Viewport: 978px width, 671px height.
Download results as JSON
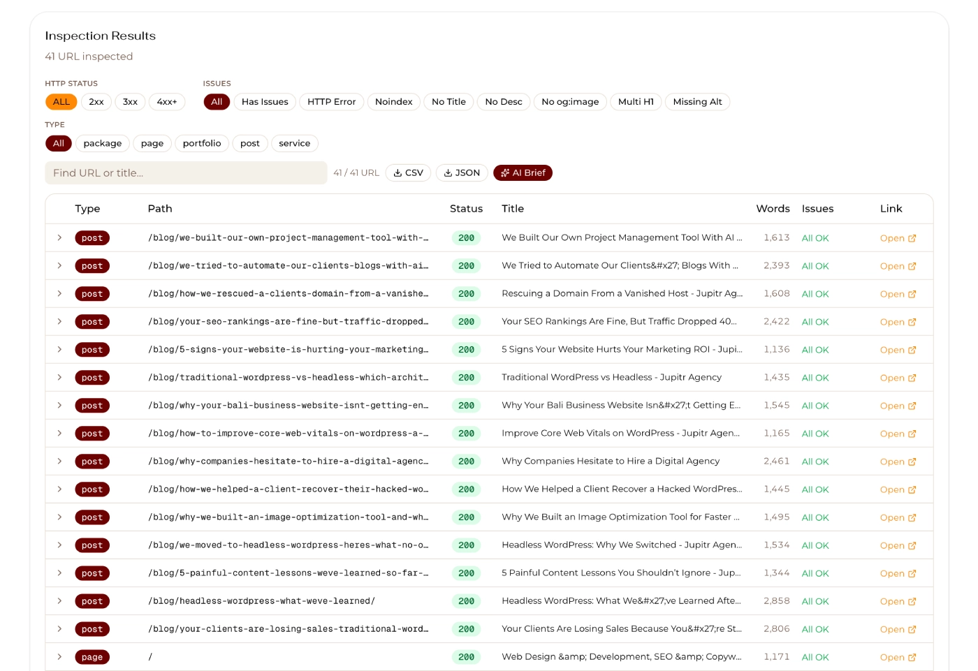click(462, 172)
